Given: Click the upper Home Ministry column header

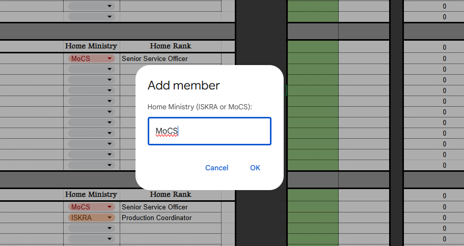Looking at the screenshot, I should 91,46.
